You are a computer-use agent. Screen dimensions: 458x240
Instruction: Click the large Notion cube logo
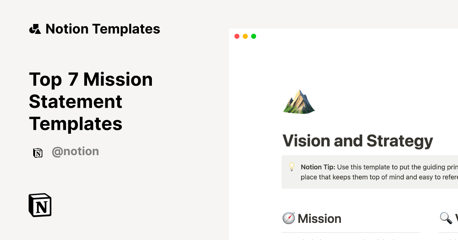[x=40, y=205]
